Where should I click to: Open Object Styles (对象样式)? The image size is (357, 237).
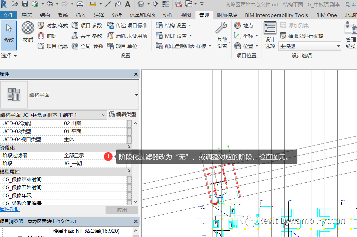pos(53,26)
